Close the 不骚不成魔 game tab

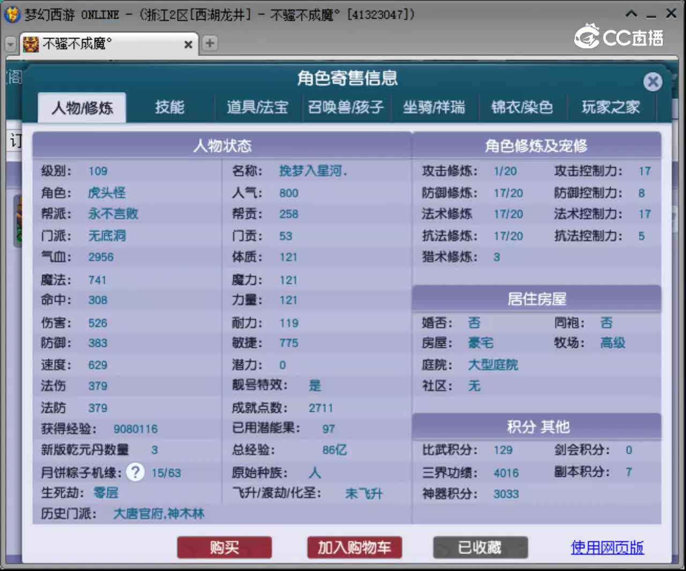[x=188, y=44]
